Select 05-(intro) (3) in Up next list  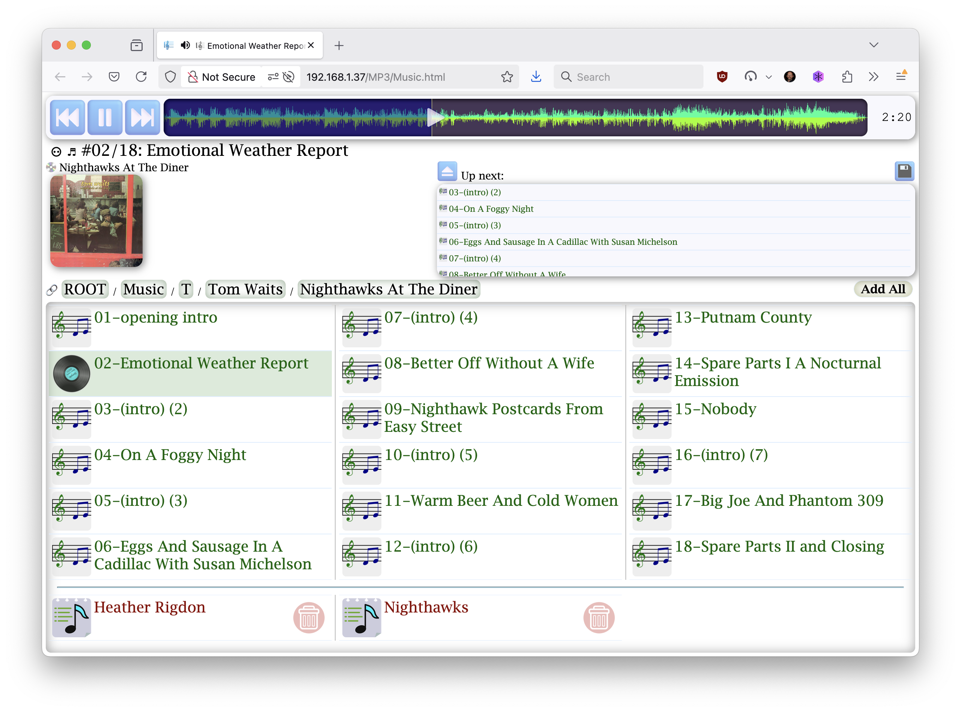pos(475,225)
